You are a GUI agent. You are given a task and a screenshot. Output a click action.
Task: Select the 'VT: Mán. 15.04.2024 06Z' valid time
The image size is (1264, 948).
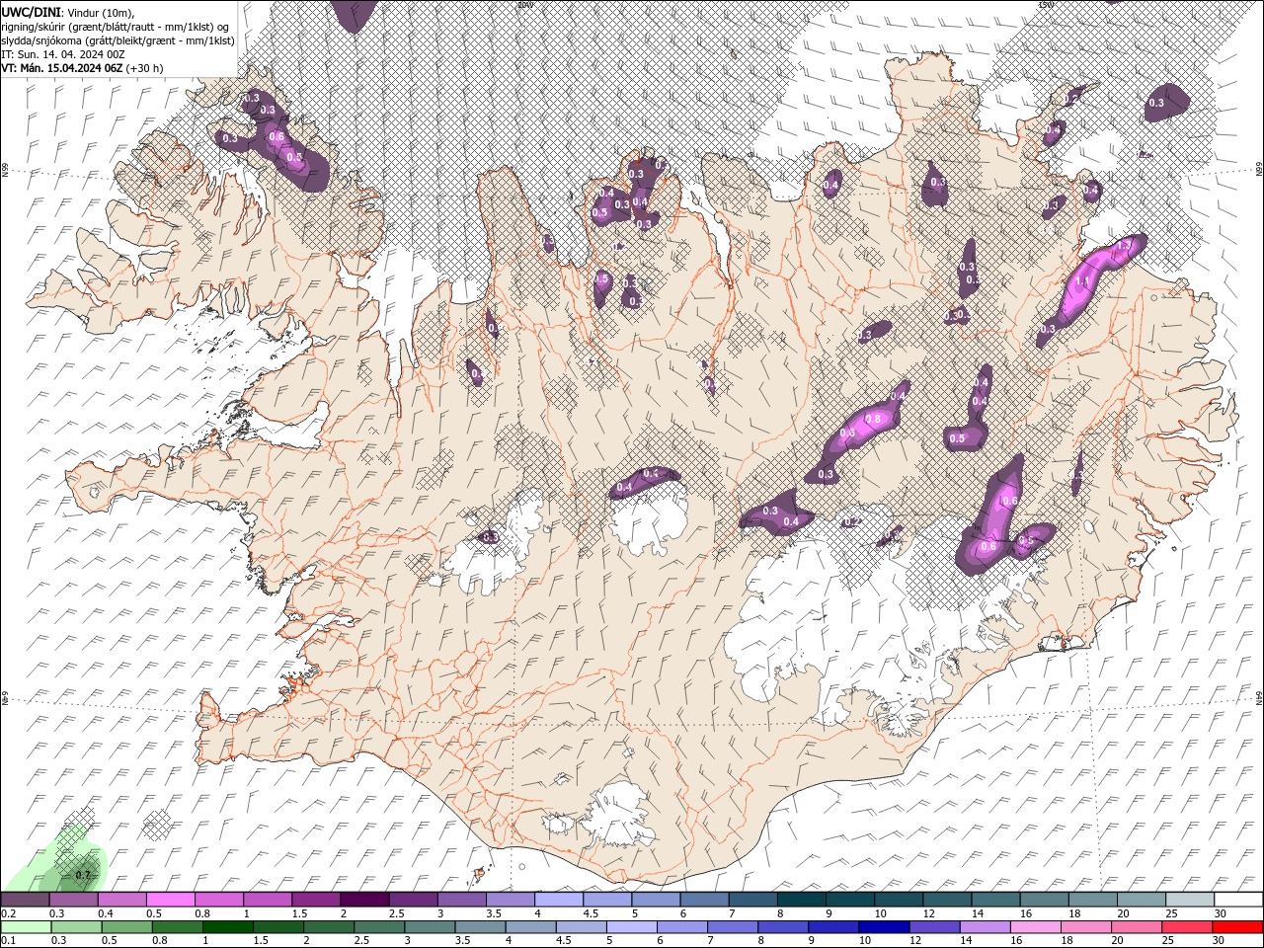[62, 68]
